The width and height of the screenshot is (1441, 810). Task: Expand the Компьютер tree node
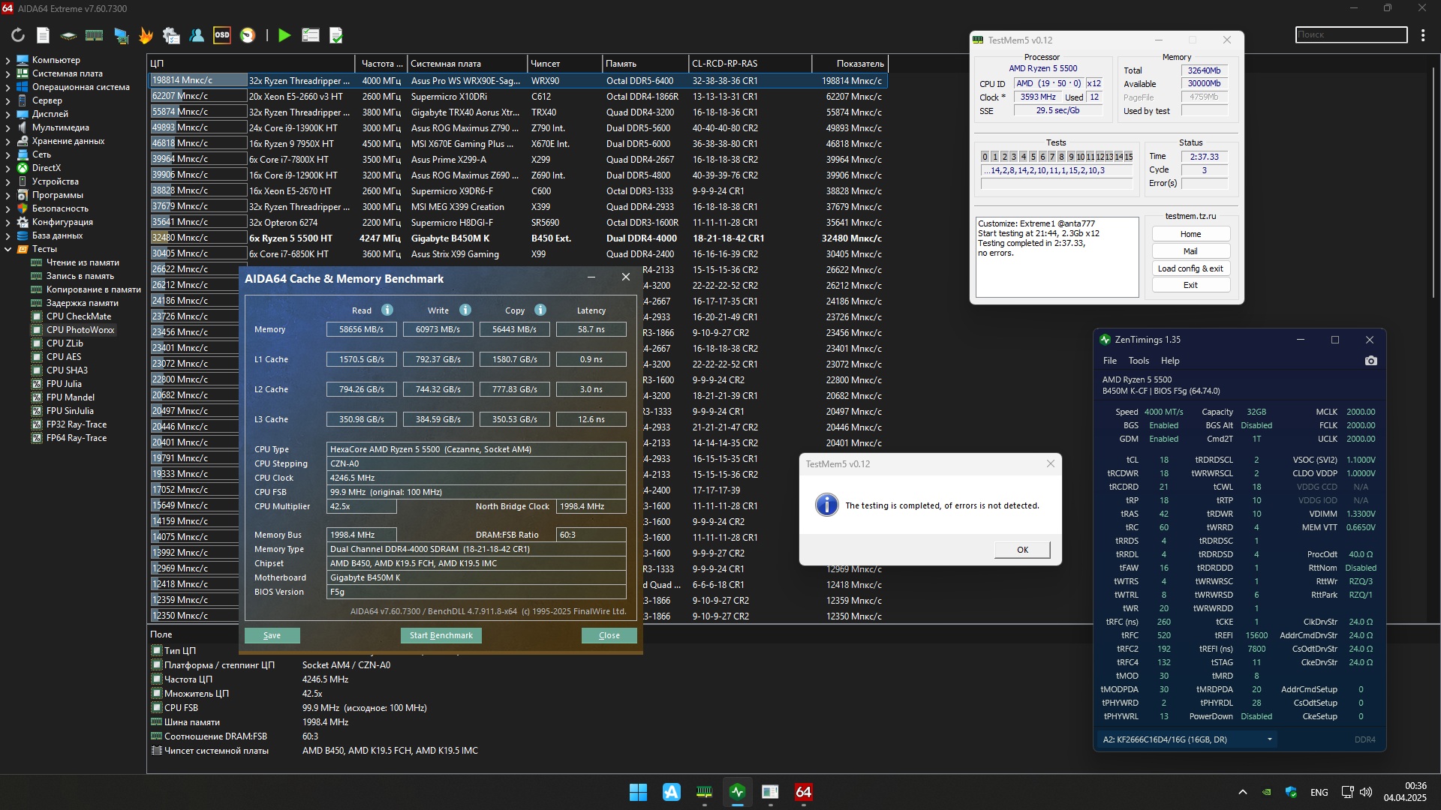pyautogui.click(x=8, y=60)
